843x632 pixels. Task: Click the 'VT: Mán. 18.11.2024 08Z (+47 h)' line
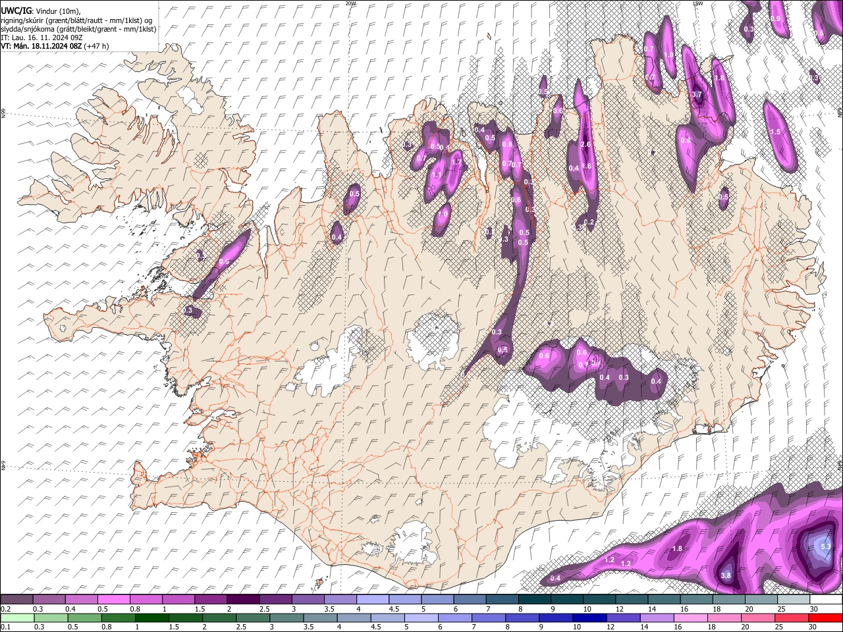[x=55, y=46]
